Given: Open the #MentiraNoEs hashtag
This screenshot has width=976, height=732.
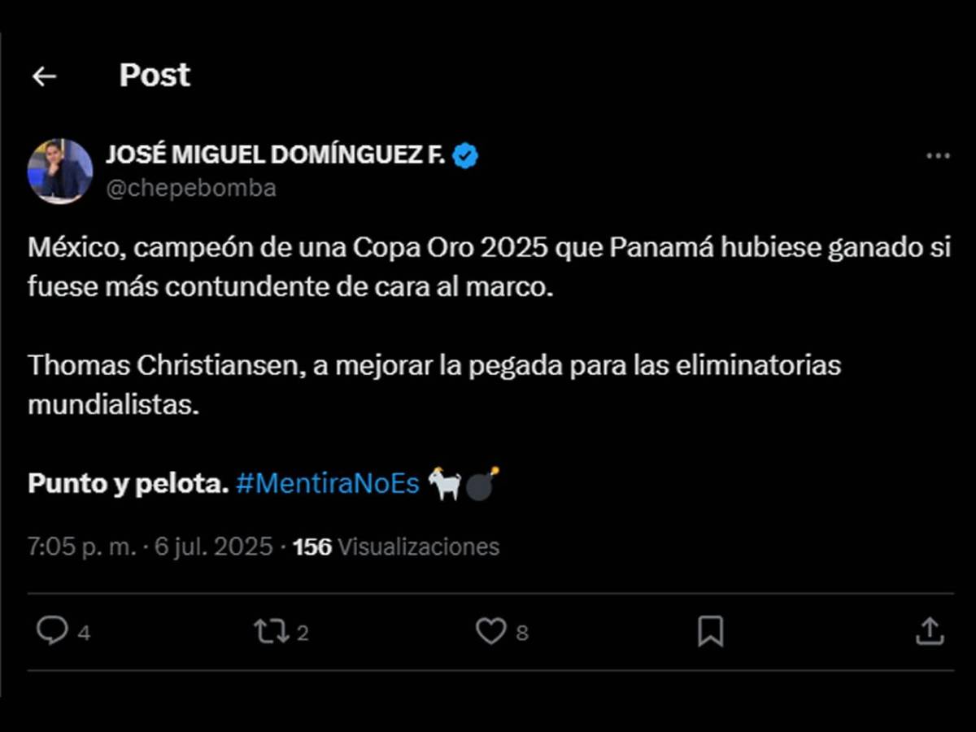Looking at the screenshot, I should (x=326, y=483).
